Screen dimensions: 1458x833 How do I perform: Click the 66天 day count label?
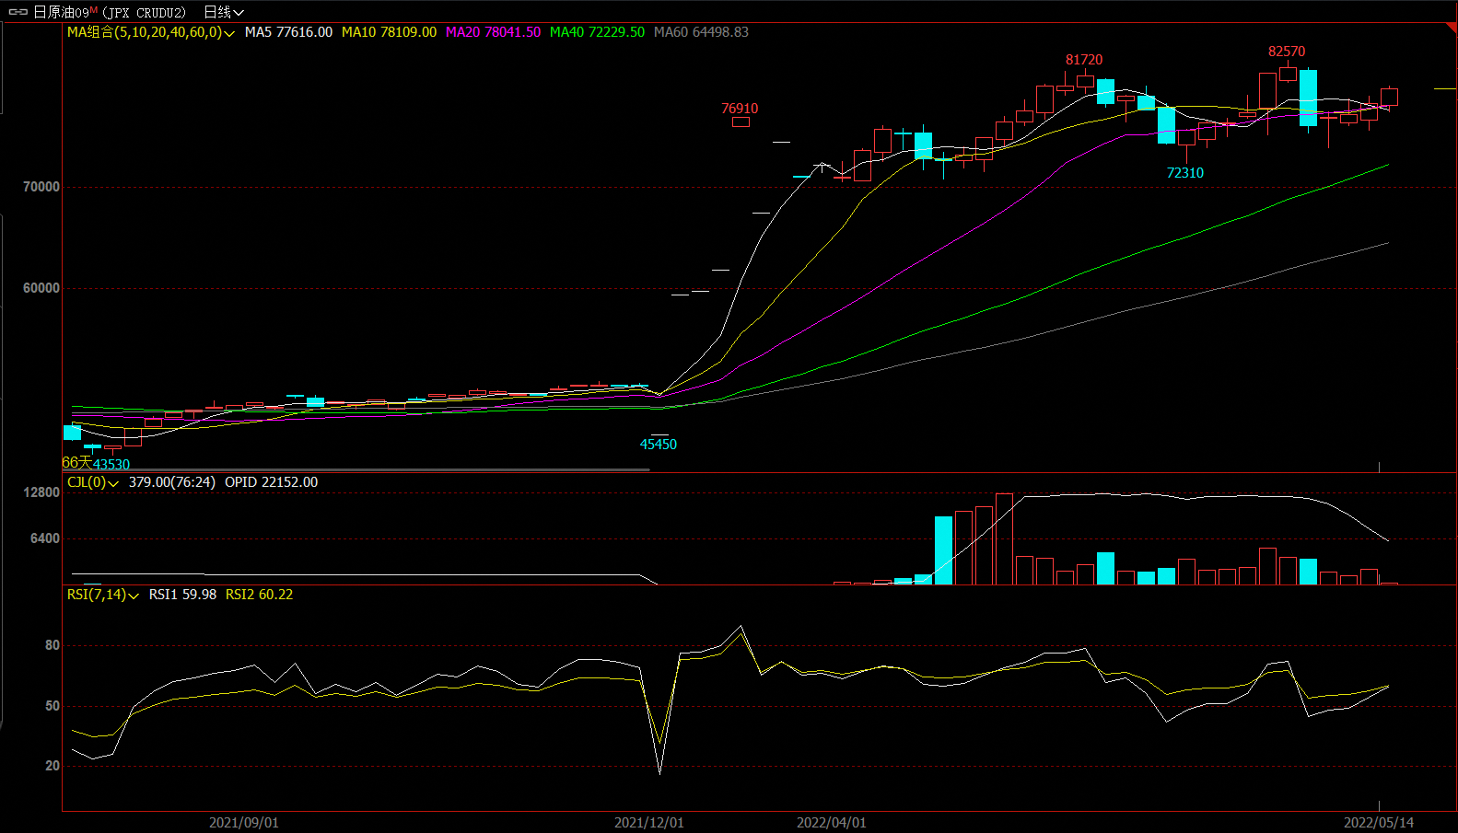77,463
